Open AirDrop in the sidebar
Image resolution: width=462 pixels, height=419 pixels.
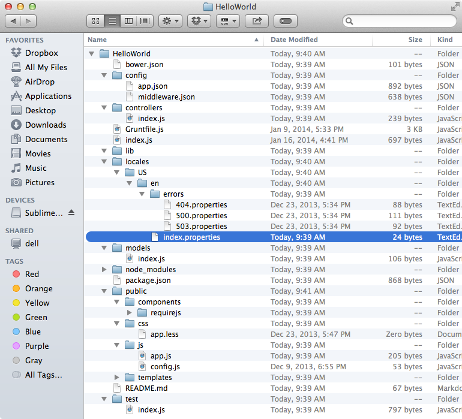[40, 82]
